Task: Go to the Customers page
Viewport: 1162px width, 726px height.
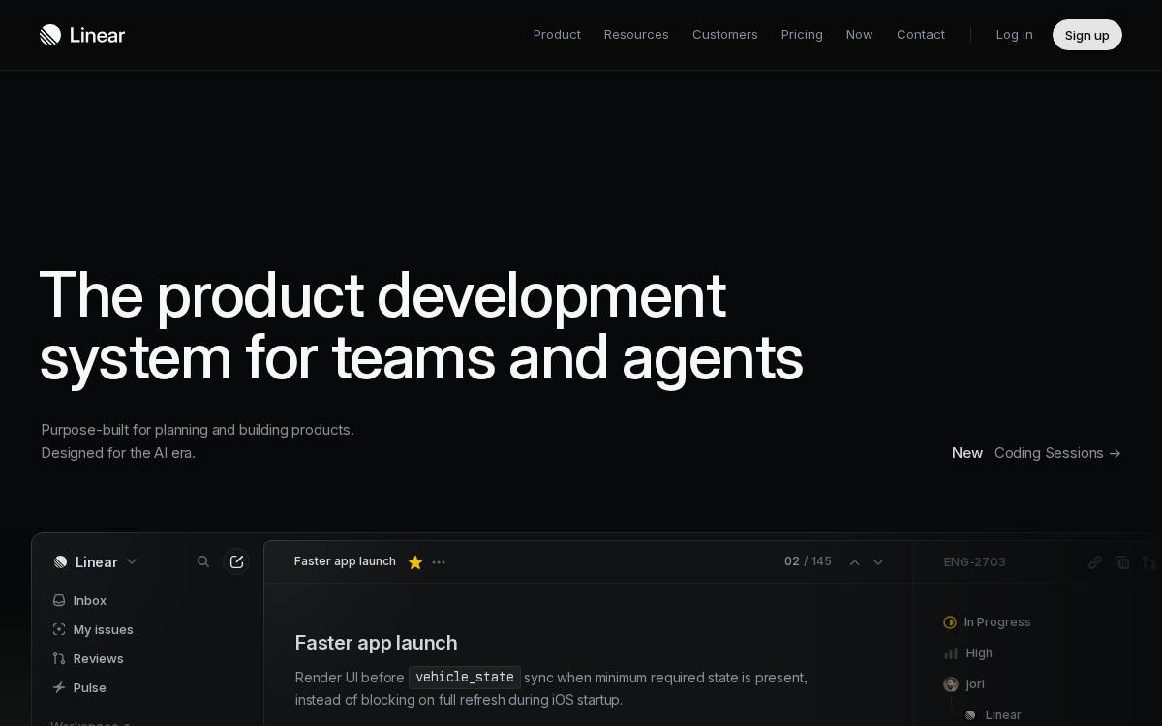Action: (725, 35)
